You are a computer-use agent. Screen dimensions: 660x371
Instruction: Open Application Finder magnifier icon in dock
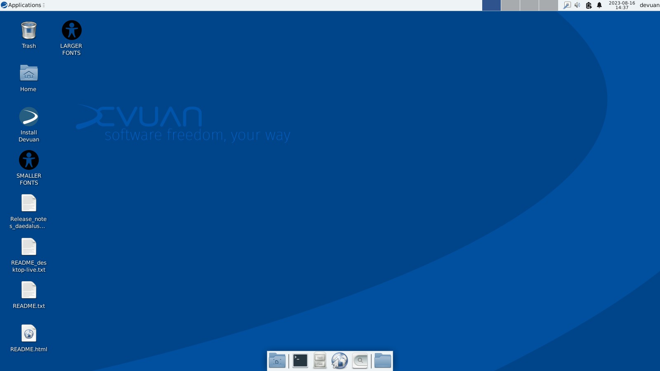(360, 361)
